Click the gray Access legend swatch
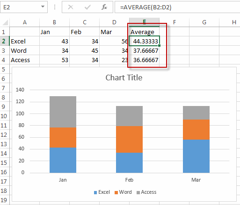This screenshot has width=240, height=205. point(138,192)
